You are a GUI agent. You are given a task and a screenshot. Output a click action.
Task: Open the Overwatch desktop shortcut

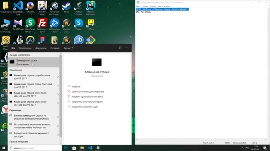(30, 40)
